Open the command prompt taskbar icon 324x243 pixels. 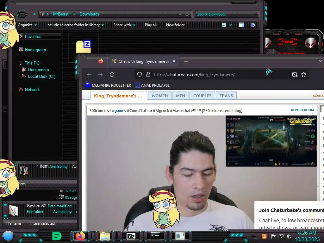coord(155,236)
